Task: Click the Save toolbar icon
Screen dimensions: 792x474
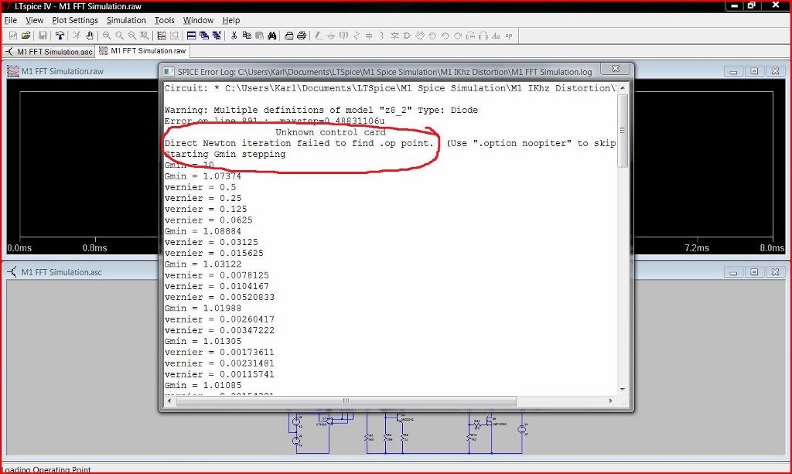Action: (x=43, y=36)
